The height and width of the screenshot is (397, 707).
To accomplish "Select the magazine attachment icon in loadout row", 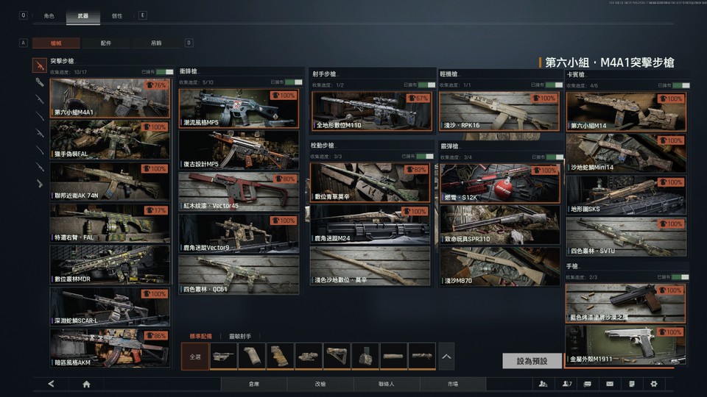I will pyautogui.click(x=365, y=357).
